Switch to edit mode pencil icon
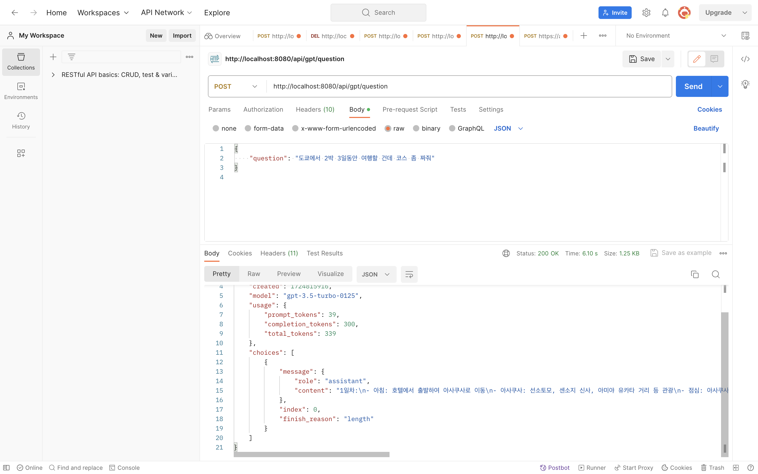 coord(697,59)
